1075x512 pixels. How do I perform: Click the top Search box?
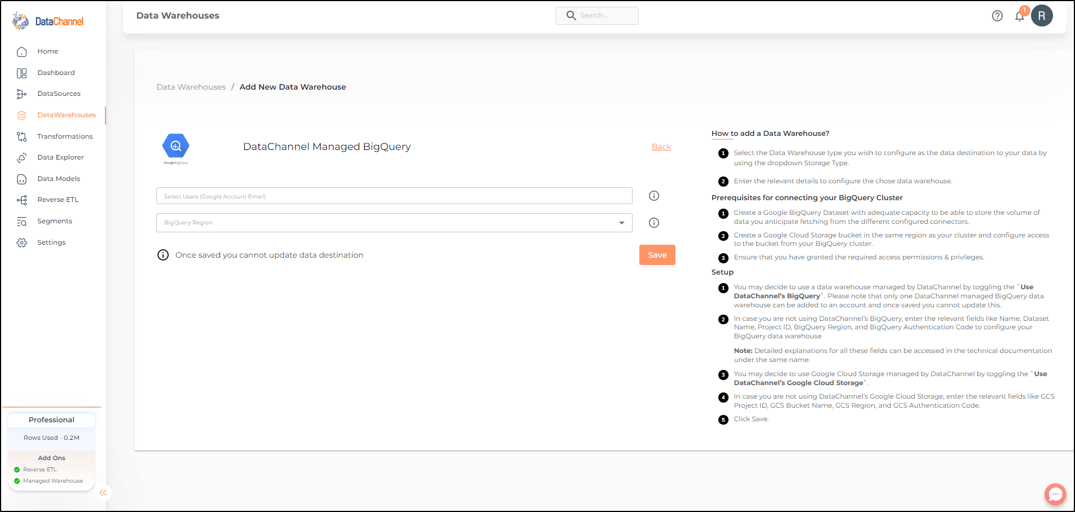point(596,16)
